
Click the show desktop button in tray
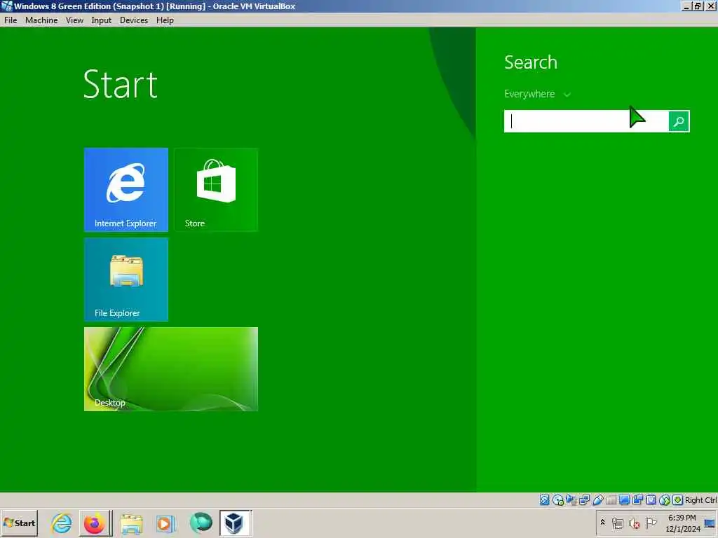click(x=711, y=523)
